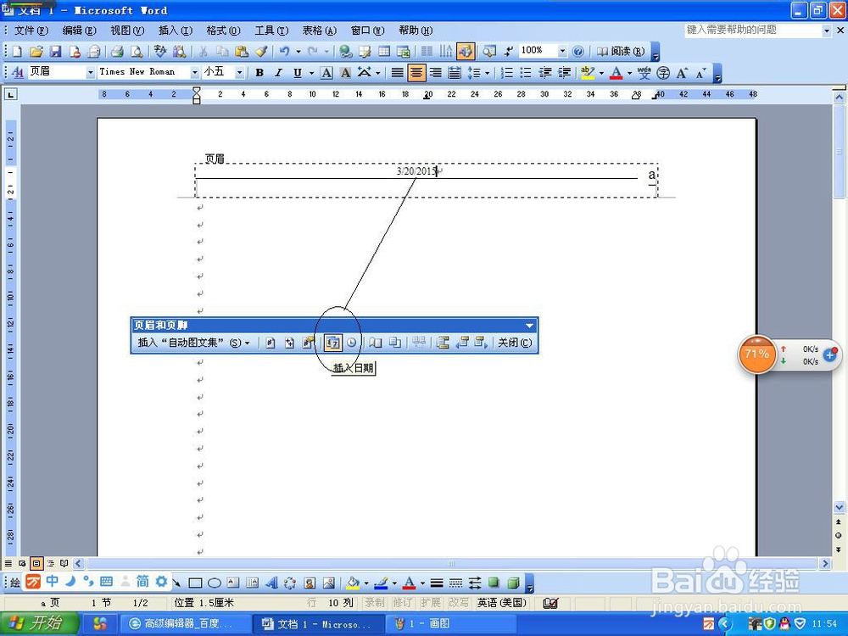The width and height of the screenshot is (848, 636).
Task: Insert a table from standard toolbar
Action: [384, 52]
